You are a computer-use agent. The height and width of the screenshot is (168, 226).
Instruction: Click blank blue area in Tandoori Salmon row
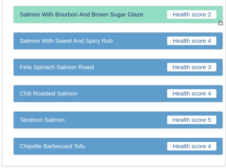116,120
